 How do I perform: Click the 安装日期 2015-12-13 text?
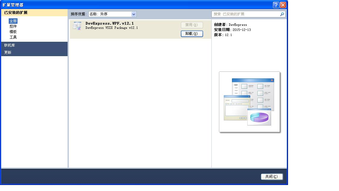pos(233,30)
